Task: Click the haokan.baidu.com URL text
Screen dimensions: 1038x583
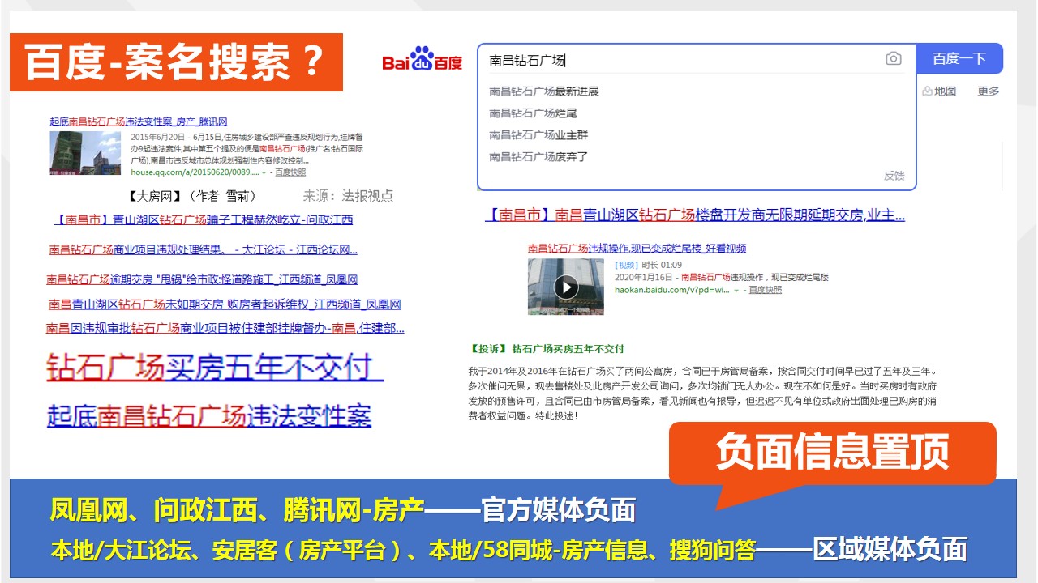Action: pos(672,290)
